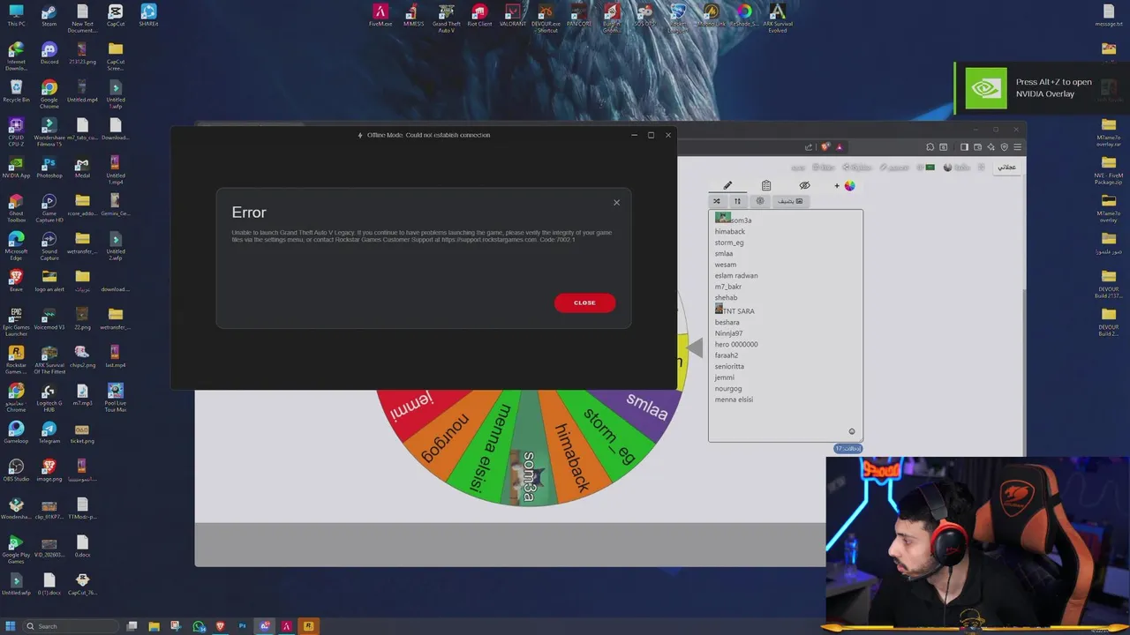The height and width of the screenshot is (635, 1130).
Task: Open the Photoshop desktop shortcut
Action: [x=49, y=168]
